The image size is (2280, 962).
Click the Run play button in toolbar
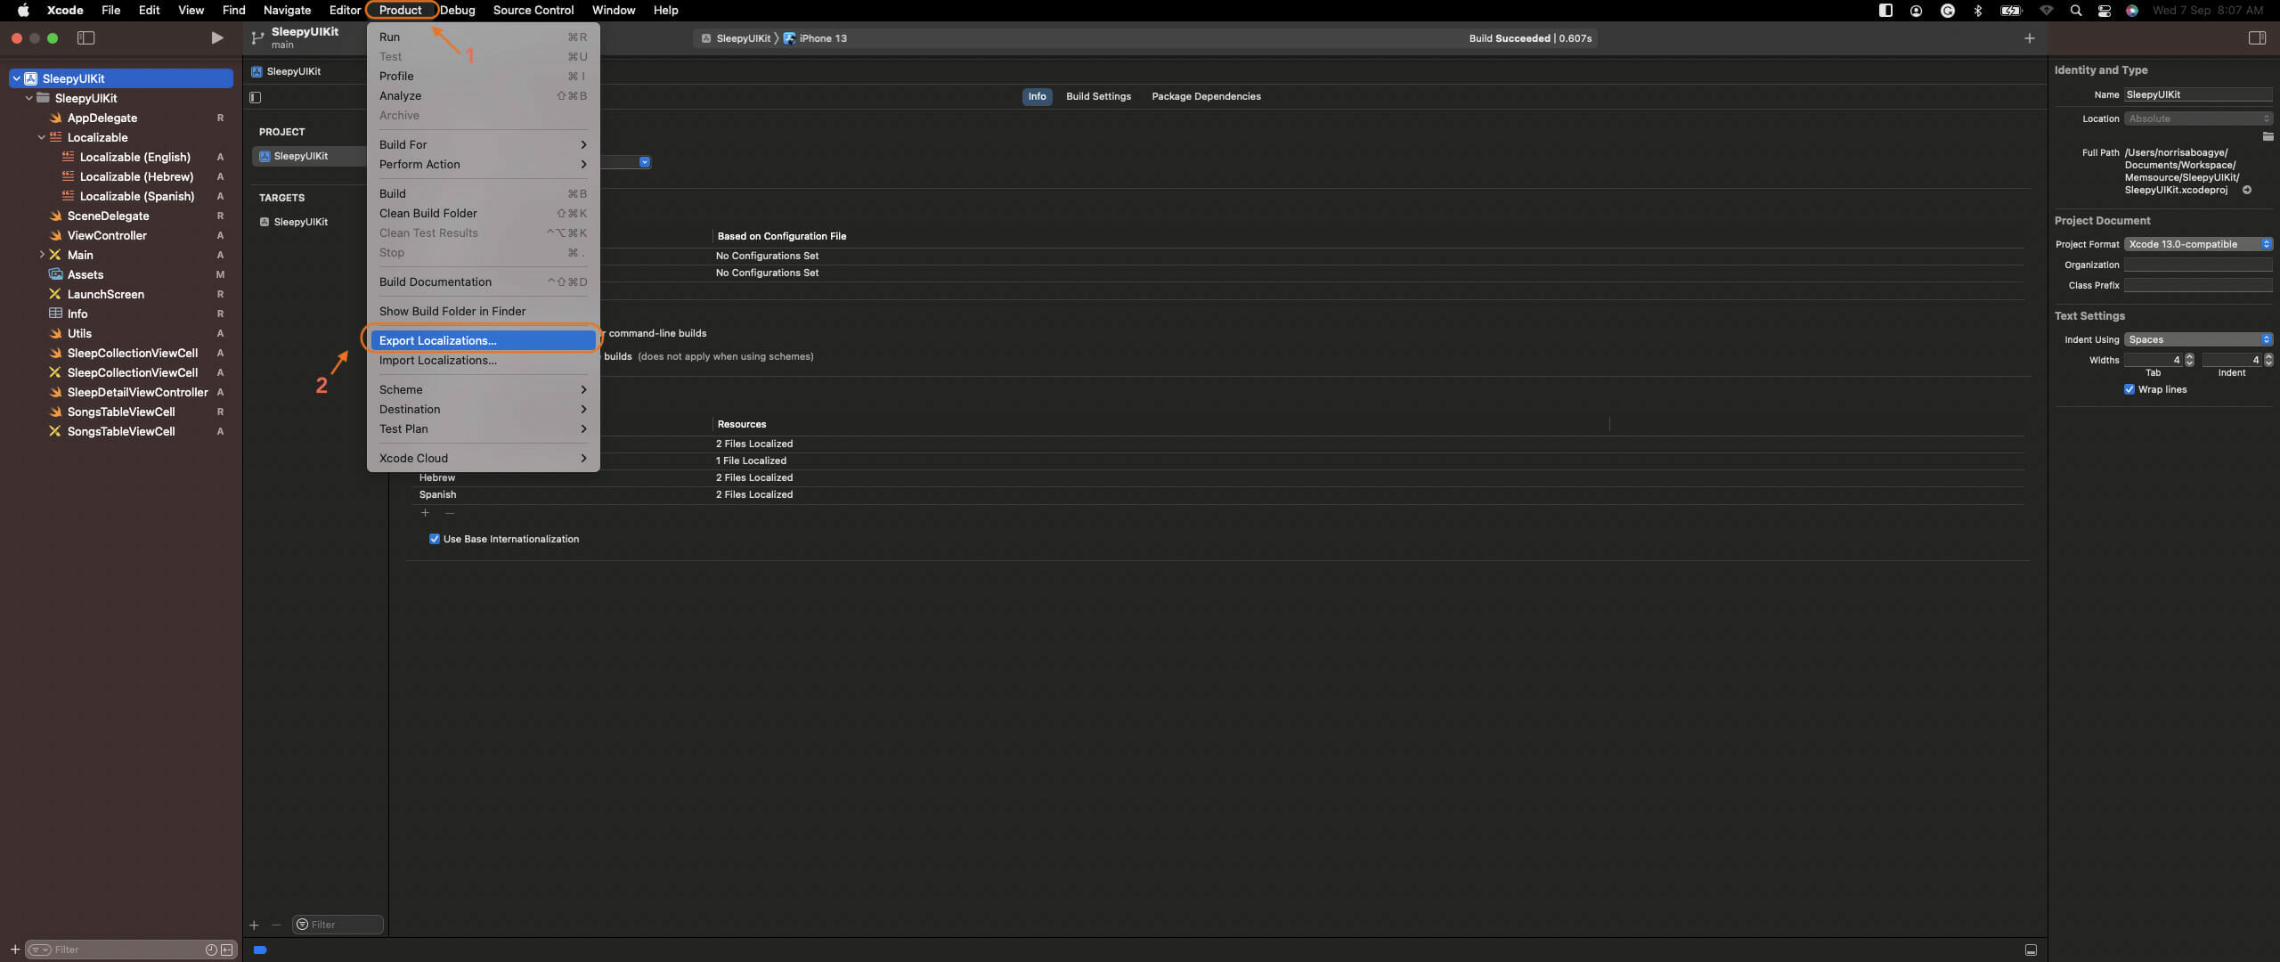(x=216, y=37)
